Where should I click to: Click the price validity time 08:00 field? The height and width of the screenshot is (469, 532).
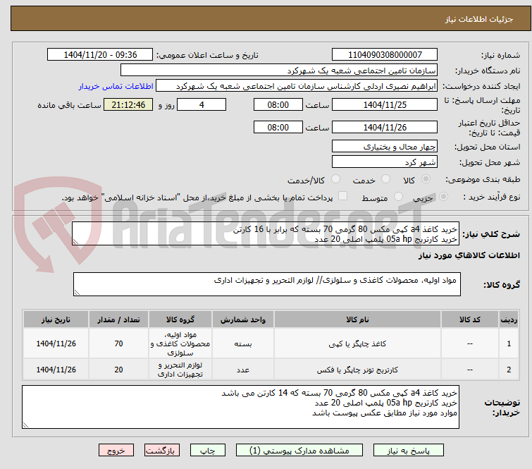click(278, 128)
